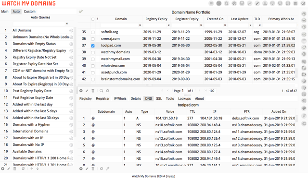This screenshot has width=308, height=179.
Task: Click the tag icon in right sidebar
Action: tap(304, 48)
